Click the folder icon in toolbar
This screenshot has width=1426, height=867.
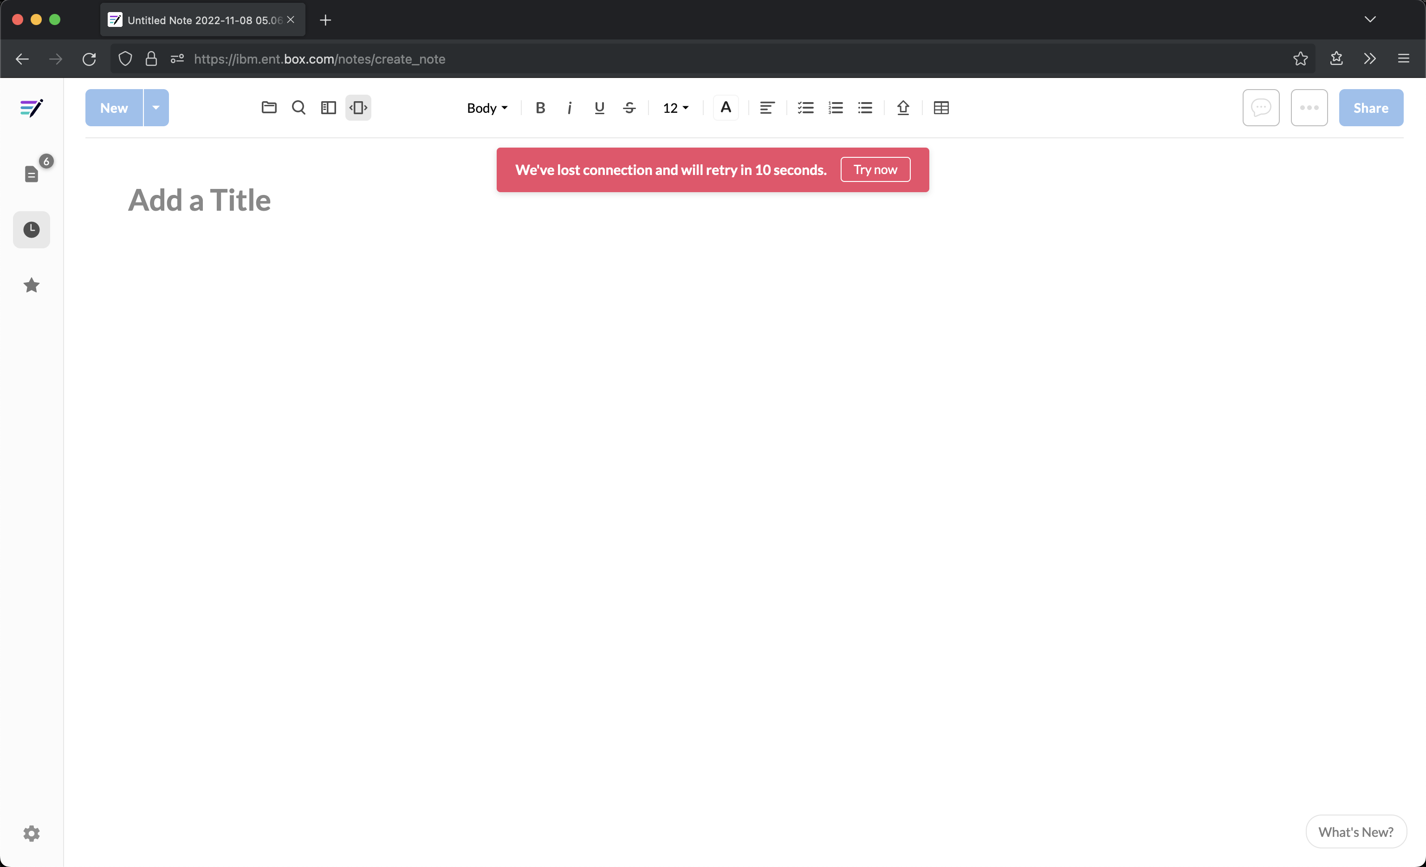click(x=269, y=108)
